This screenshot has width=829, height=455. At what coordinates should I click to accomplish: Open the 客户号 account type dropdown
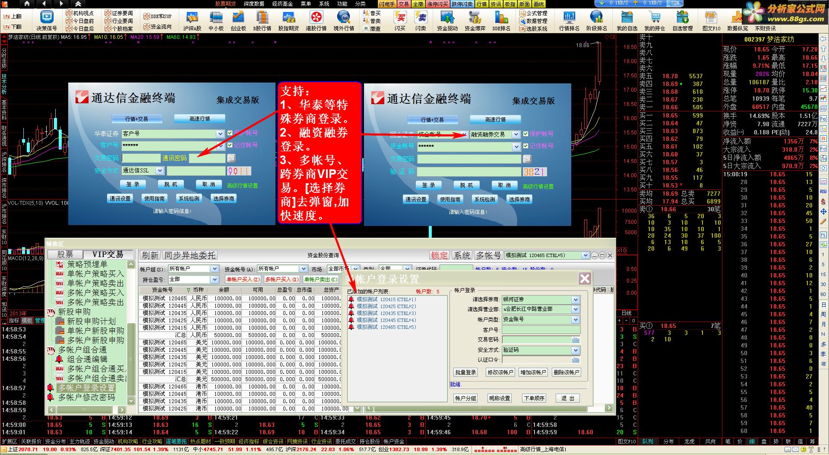[x=220, y=134]
